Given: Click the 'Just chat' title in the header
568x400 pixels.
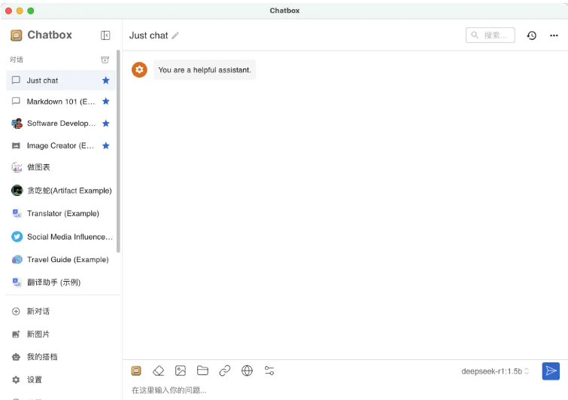Looking at the screenshot, I should [x=148, y=35].
